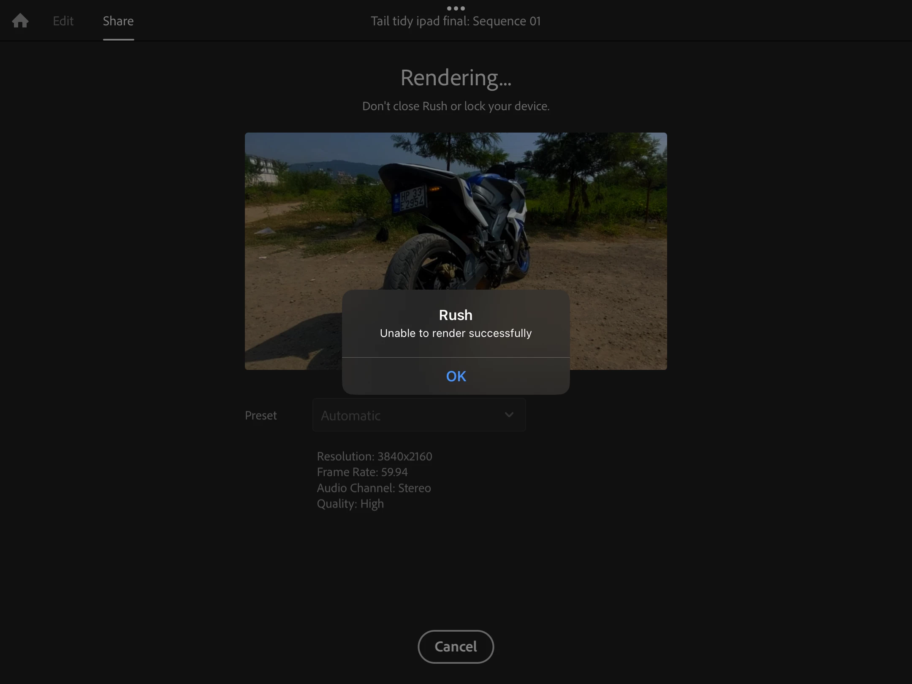Click the Don't close Rush warning text

click(x=456, y=106)
